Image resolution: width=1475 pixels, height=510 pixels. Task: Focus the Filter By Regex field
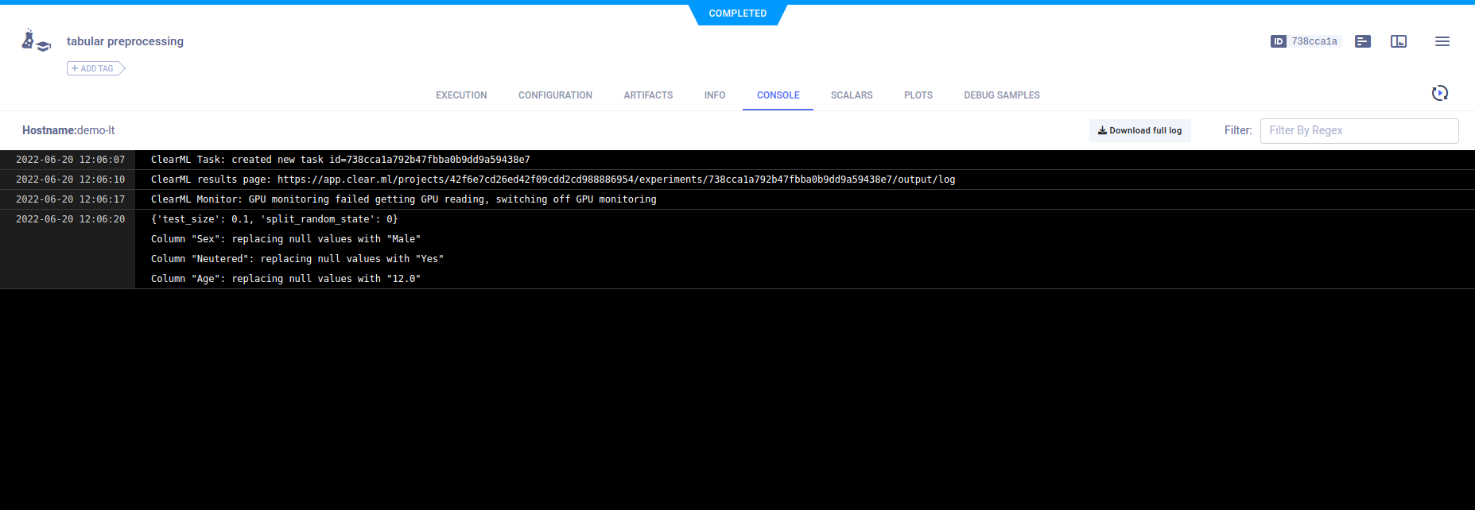(1358, 130)
